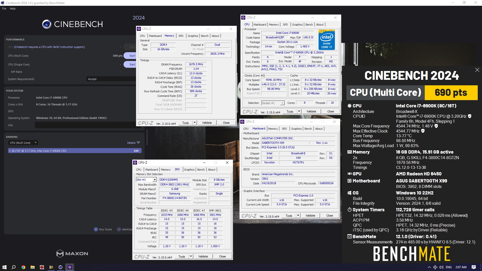This screenshot has height=271, width=482.
Task: Click the Maxon logo at bottom
Action: coord(72,253)
